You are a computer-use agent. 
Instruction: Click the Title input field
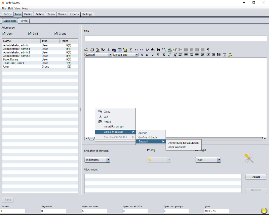click(176, 38)
